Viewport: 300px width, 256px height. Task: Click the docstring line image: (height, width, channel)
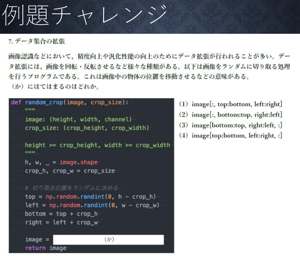click(x=79, y=119)
